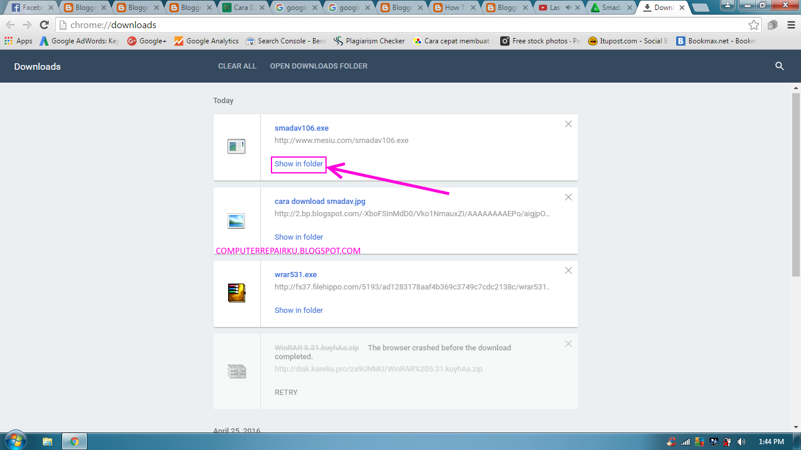Image resolution: width=801 pixels, height=450 pixels.
Task: Open Windows Start menu orb
Action: point(15,441)
